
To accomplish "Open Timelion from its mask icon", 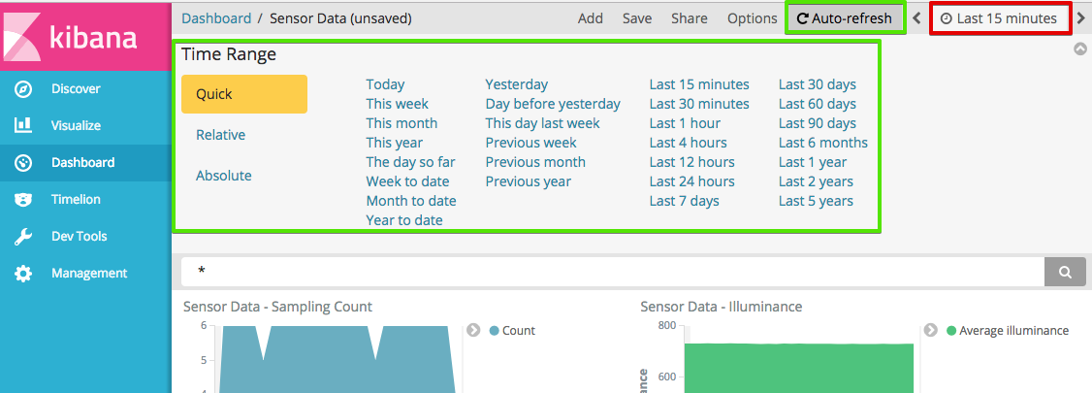I will [x=23, y=200].
